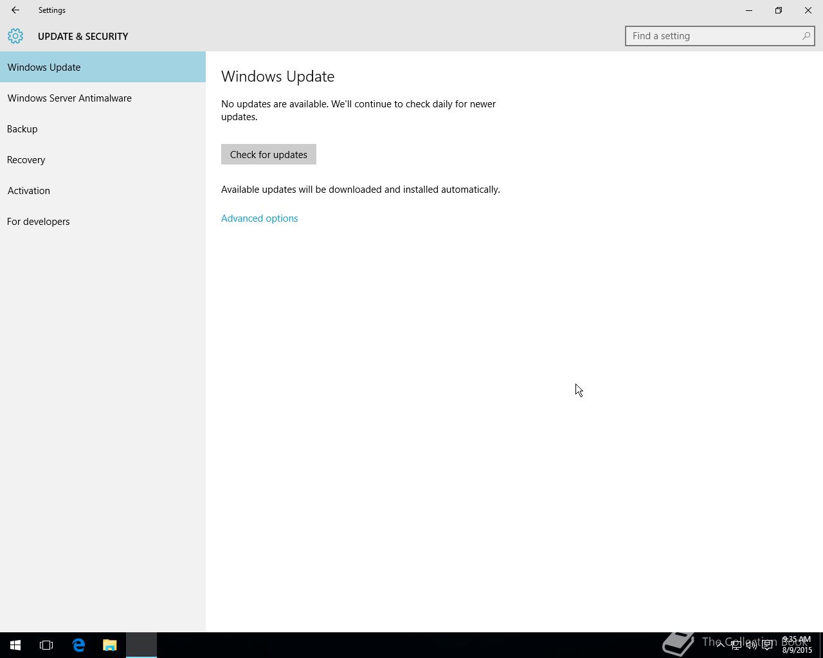This screenshot has width=823, height=658.
Task: Open the Action Center notifications icon
Action: pyautogui.click(x=767, y=645)
